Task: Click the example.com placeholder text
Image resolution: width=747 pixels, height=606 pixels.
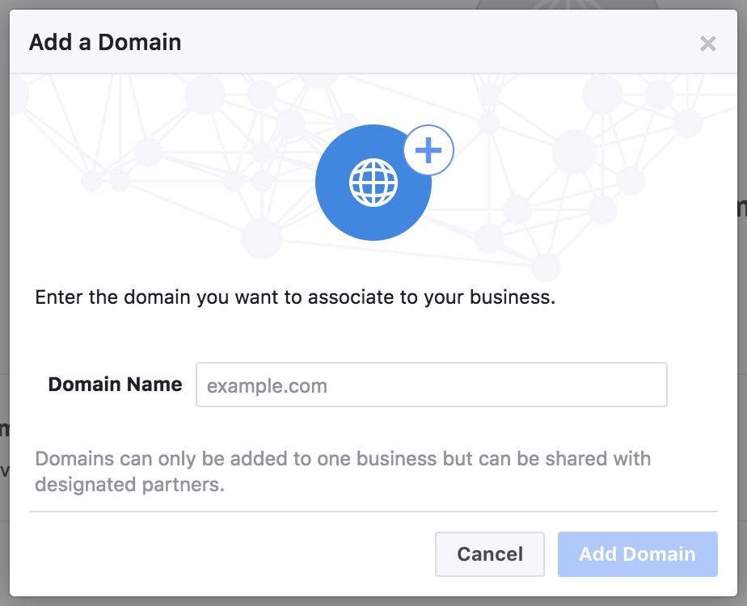Action: coord(268,385)
